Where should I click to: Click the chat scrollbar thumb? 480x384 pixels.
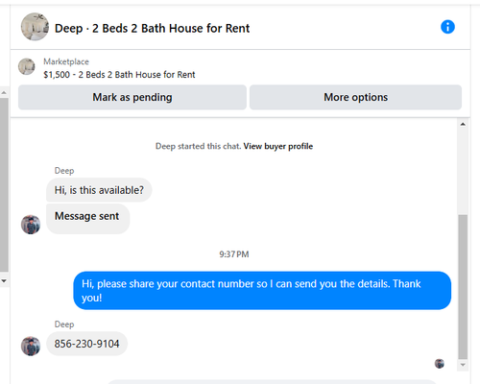click(463, 287)
